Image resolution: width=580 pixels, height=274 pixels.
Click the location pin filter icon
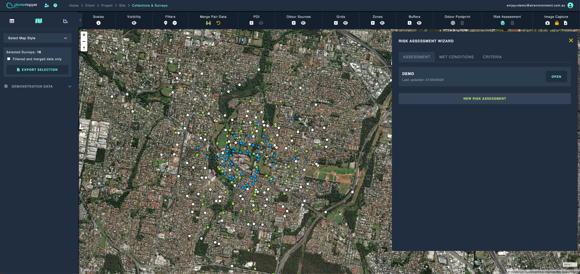click(166, 23)
